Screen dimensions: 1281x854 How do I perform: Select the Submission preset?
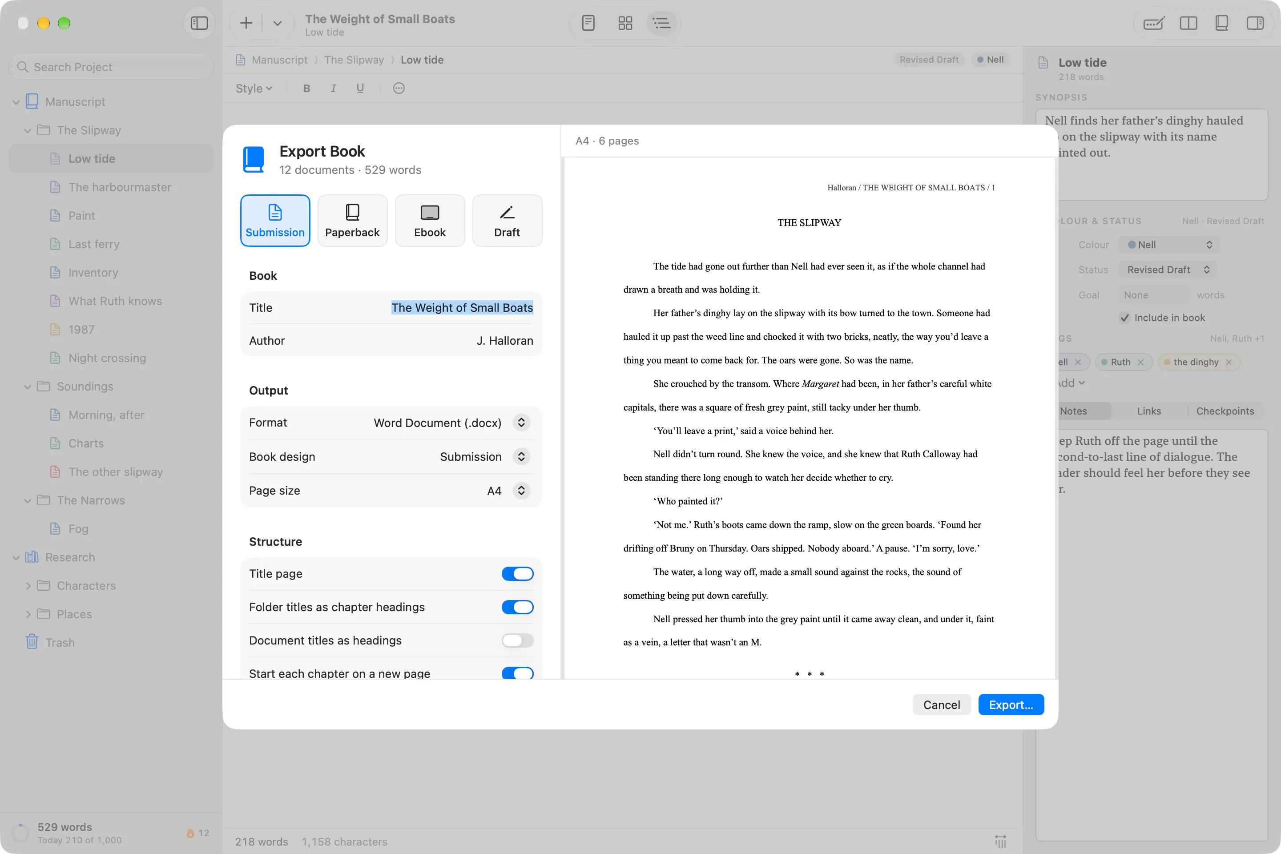click(x=275, y=221)
